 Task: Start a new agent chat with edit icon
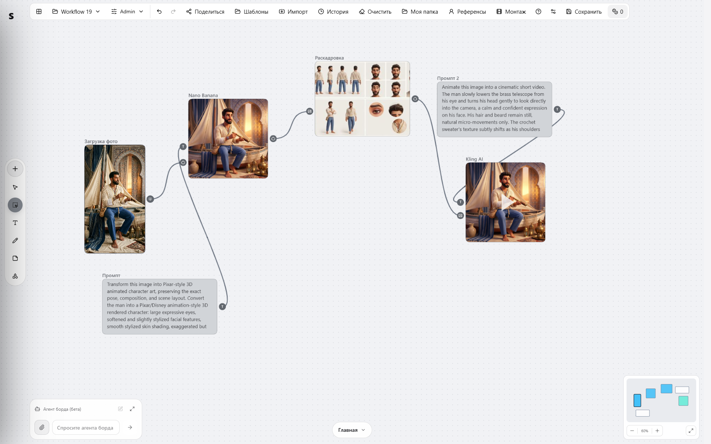pyautogui.click(x=120, y=409)
